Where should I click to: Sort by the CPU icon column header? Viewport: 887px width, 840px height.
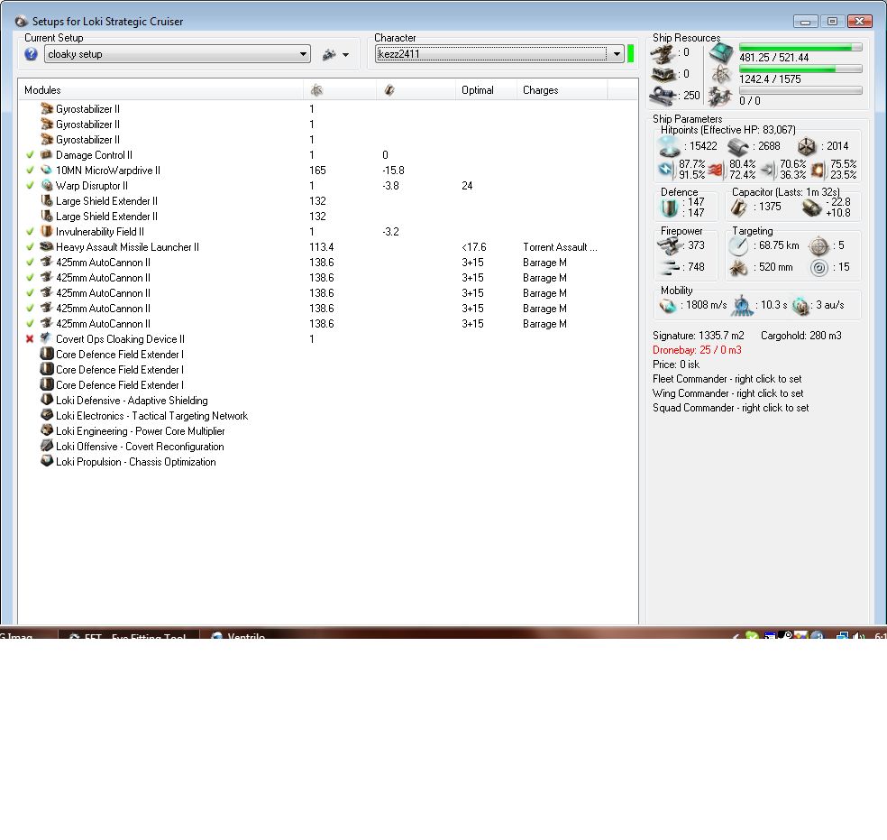click(x=340, y=90)
